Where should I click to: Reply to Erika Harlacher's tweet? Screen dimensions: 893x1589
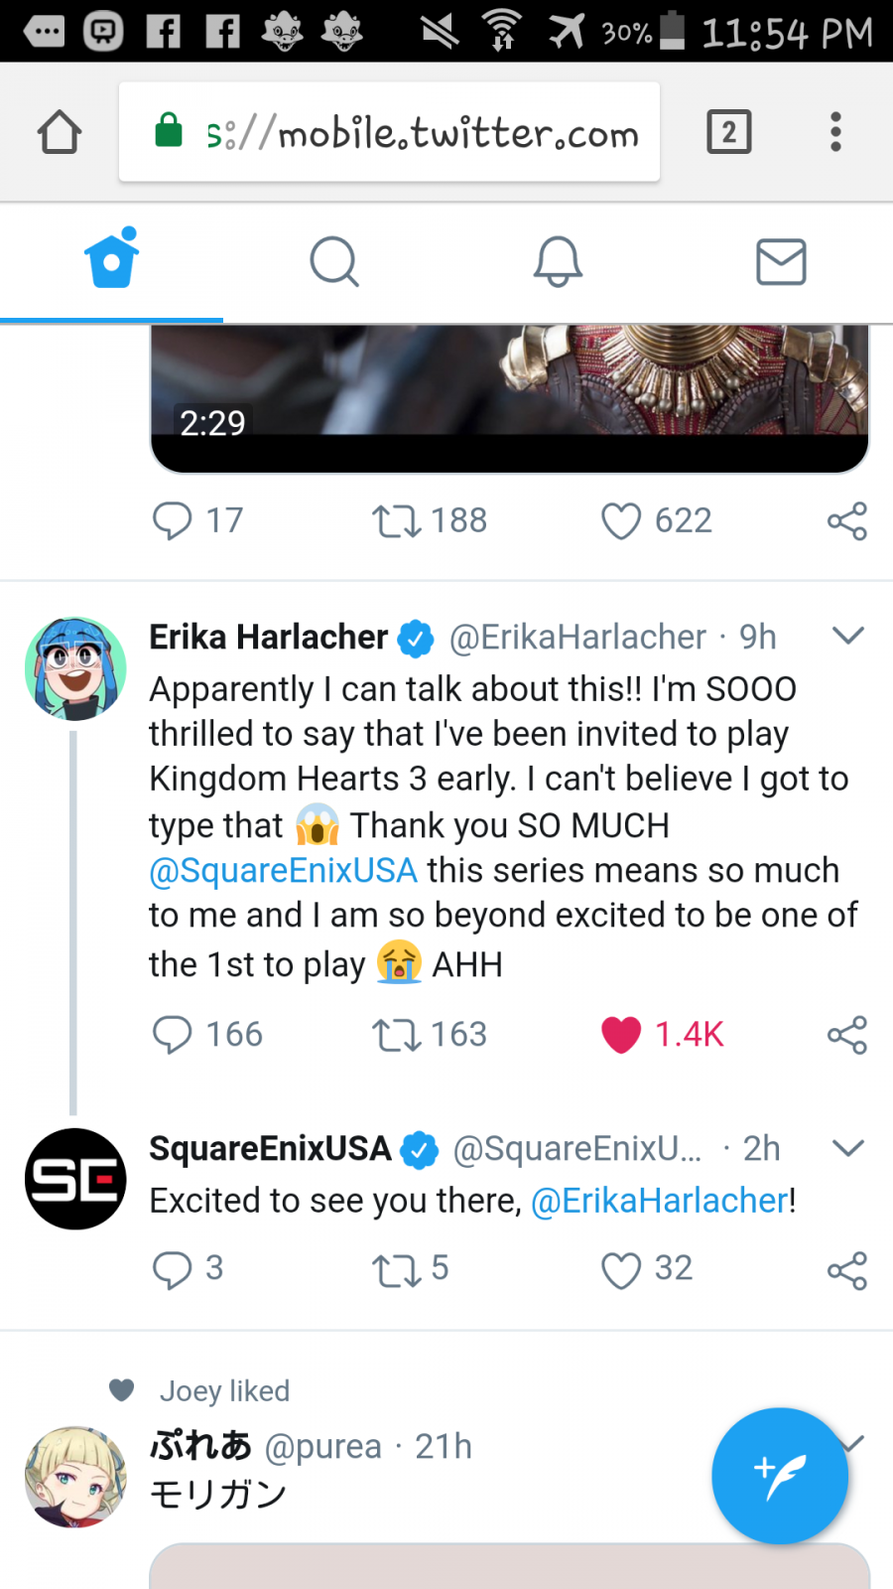tap(173, 1035)
